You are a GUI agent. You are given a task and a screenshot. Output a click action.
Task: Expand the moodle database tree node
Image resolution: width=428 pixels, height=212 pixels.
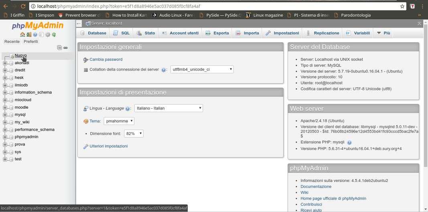coord(5,107)
